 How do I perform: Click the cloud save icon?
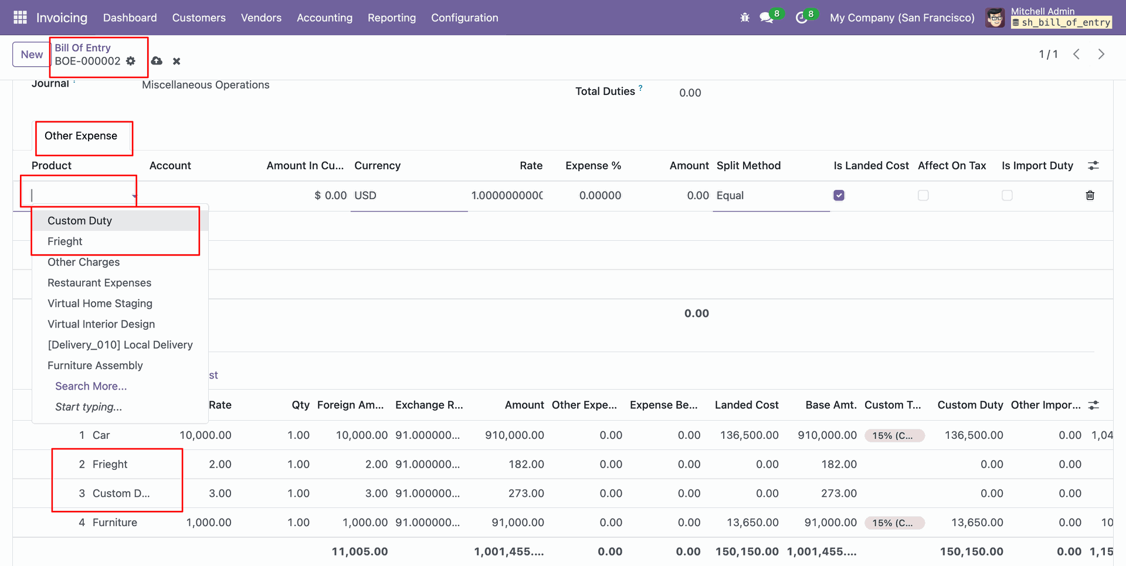tap(157, 61)
